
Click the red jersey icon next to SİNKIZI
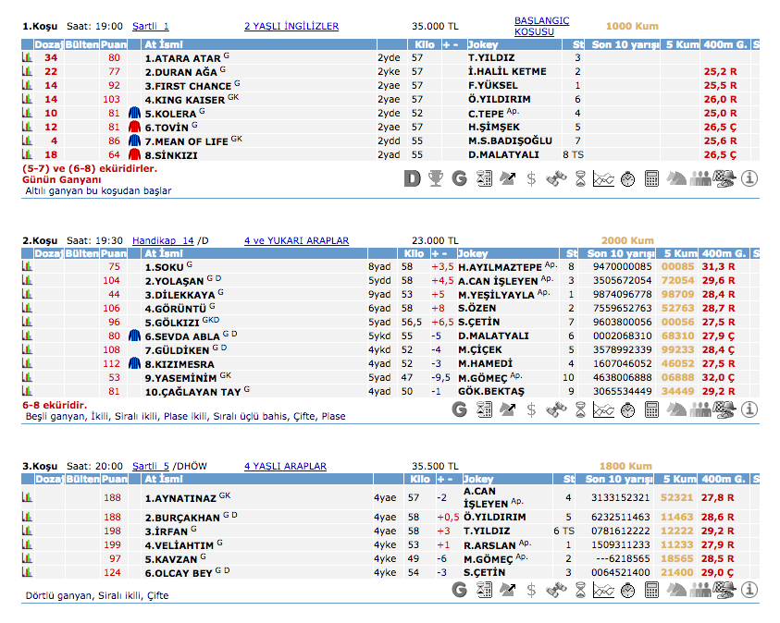click(x=133, y=155)
